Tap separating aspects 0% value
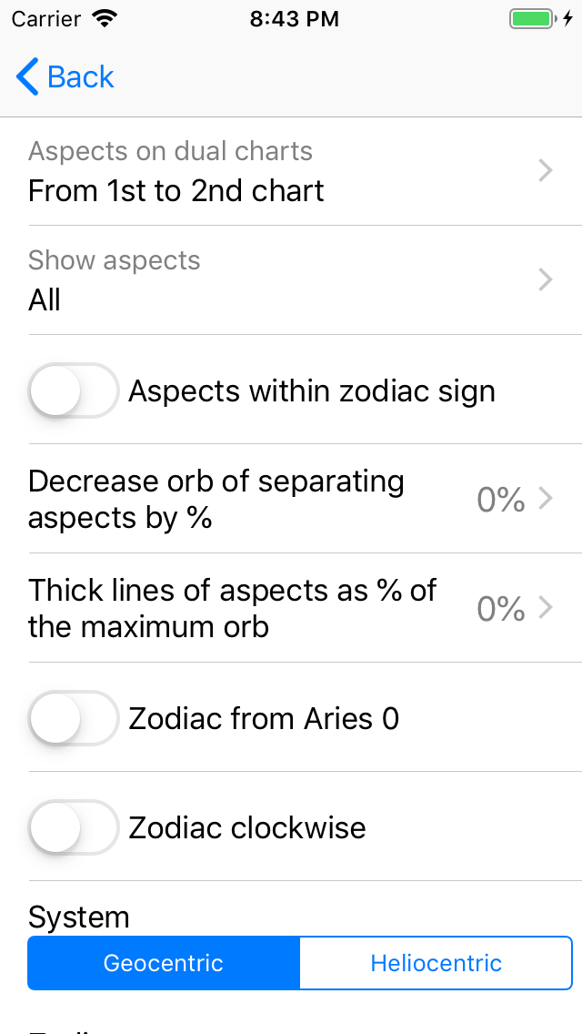Screen dimensions: 582x1034 click(x=501, y=500)
